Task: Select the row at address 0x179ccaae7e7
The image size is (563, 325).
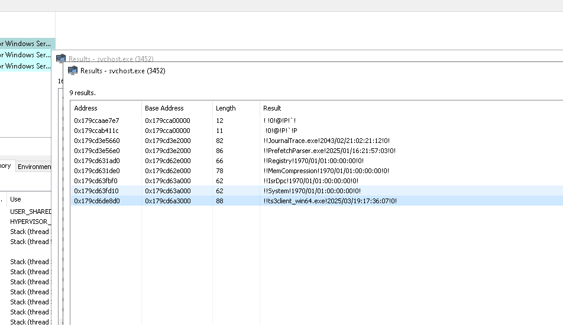Action: pyautogui.click(x=317, y=121)
